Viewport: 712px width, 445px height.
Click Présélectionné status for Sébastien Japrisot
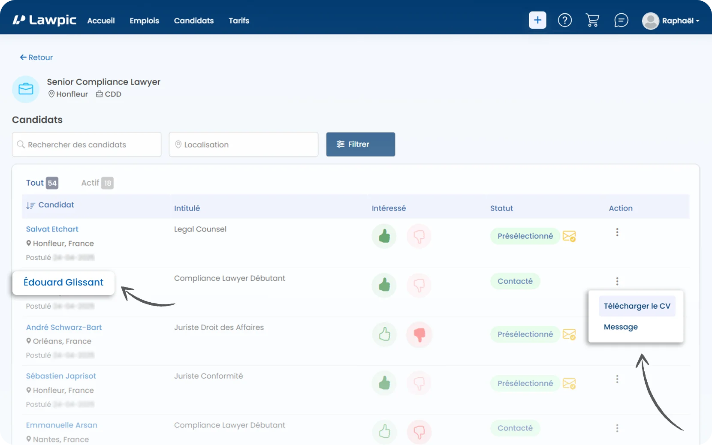[x=525, y=383]
